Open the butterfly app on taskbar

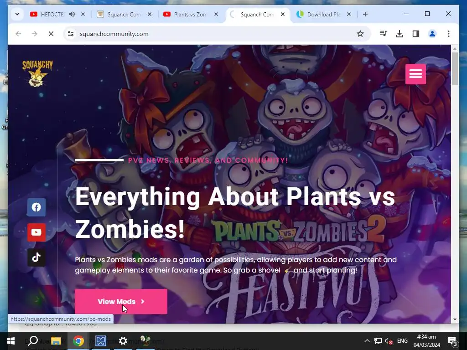click(101, 341)
